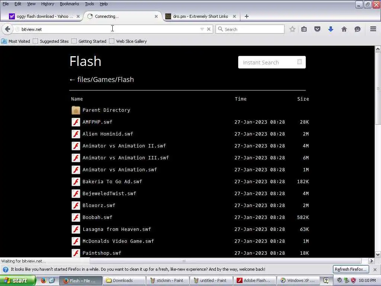
Task: Download Animator vs Animation II.swf
Action: [x=124, y=146]
